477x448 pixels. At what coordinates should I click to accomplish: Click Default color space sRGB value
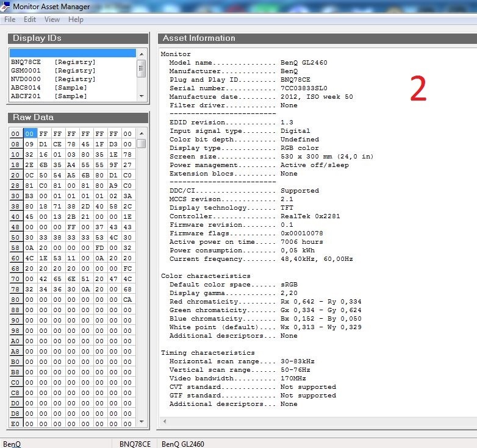click(289, 285)
